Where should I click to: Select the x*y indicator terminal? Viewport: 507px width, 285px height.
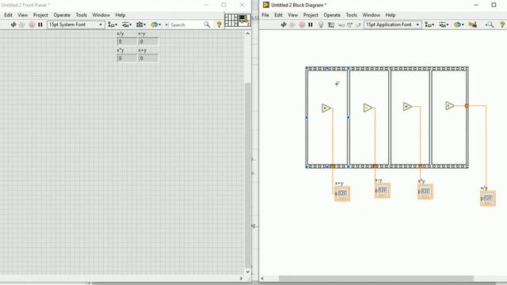425,192
